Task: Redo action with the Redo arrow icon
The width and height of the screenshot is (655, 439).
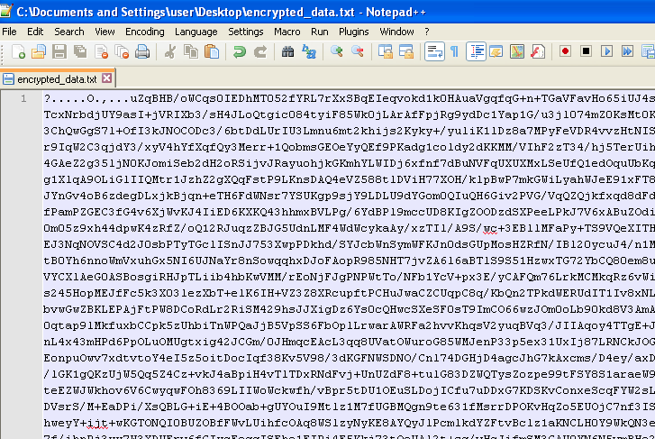Action: pos(260,52)
